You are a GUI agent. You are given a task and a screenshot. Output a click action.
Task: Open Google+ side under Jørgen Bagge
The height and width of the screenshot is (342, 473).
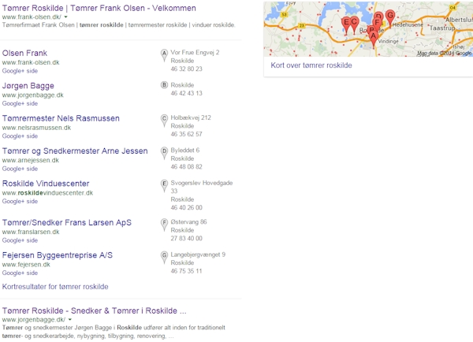pos(20,103)
